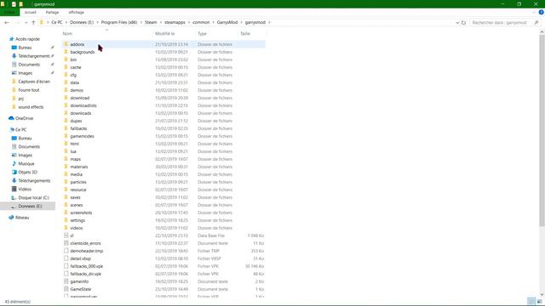Select the settings folder name
This screenshot has width=545, height=306.
coord(77,220)
